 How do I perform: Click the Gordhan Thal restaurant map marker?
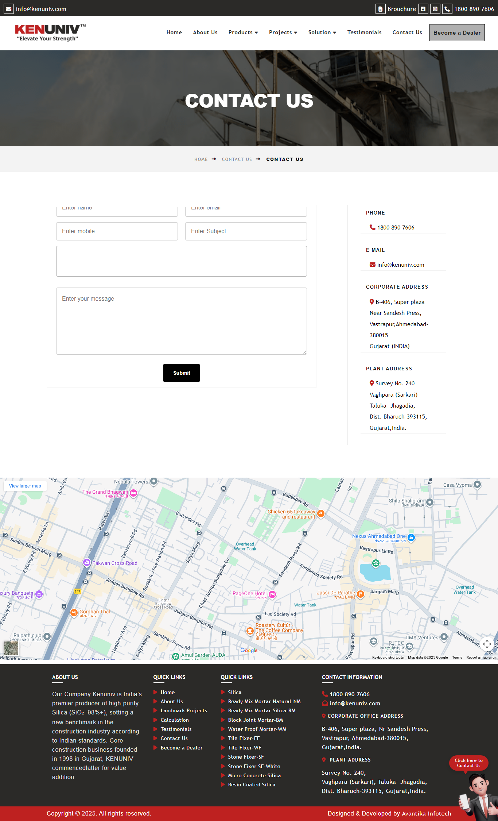74,612
